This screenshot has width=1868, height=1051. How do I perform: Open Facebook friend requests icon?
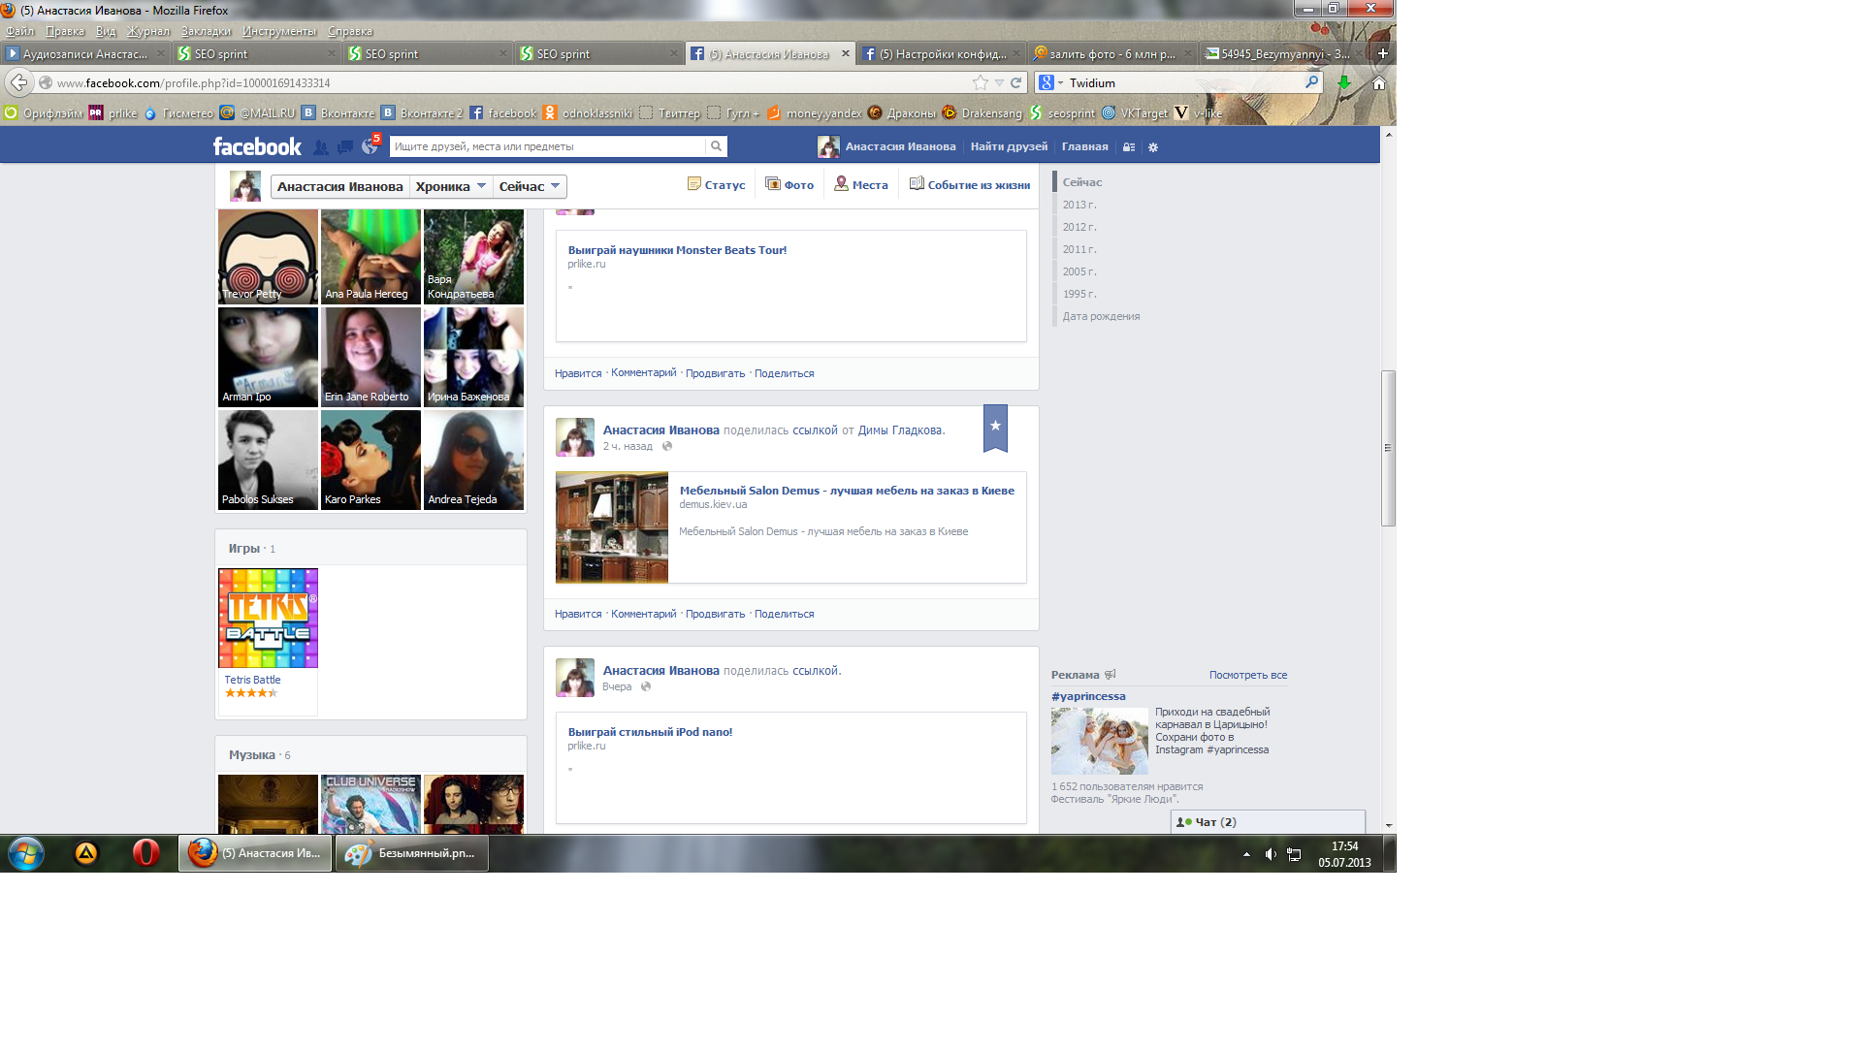(x=320, y=147)
